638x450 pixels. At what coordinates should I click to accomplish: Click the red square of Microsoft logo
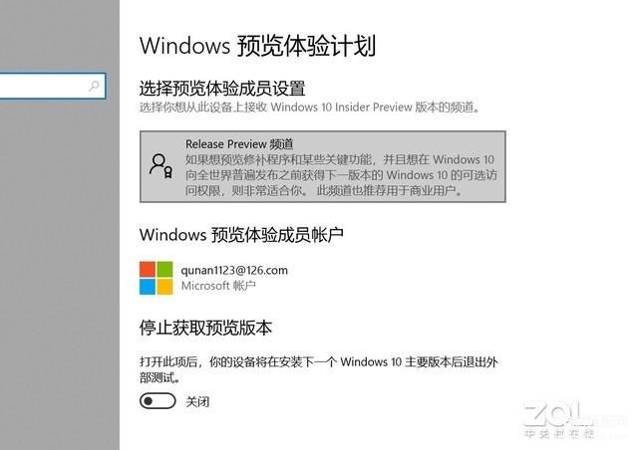[148, 269]
